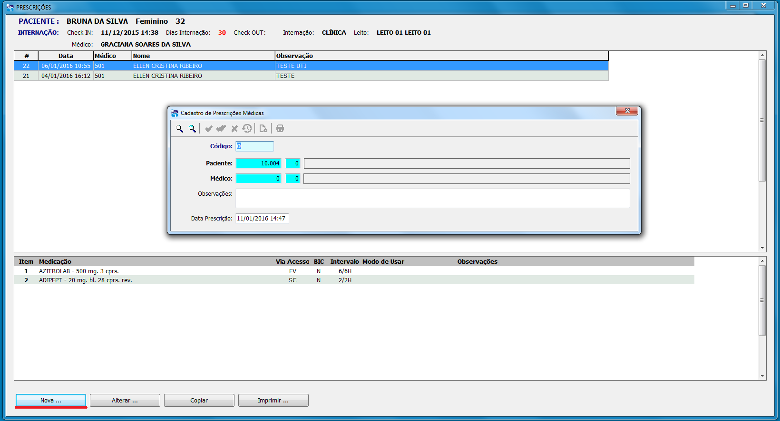The height and width of the screenshot is (421, 780).
Task: Click the Data column header
Action: 66,56
